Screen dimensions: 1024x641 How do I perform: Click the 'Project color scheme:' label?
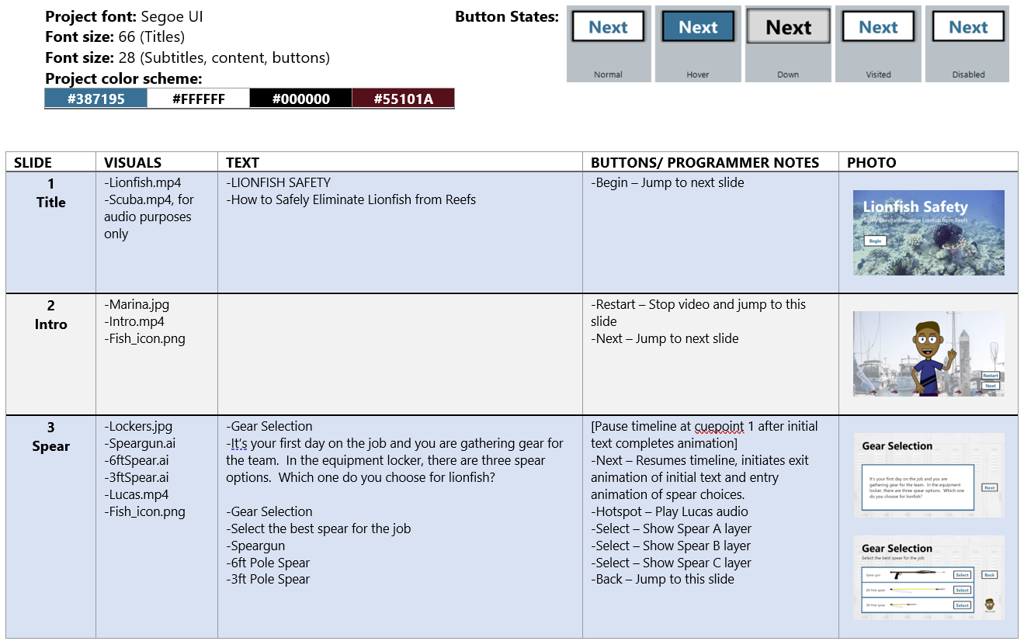[x=123, y=78]
